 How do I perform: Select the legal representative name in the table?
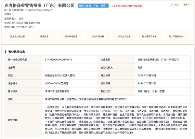pyautogui.click(x=140, y=67)
